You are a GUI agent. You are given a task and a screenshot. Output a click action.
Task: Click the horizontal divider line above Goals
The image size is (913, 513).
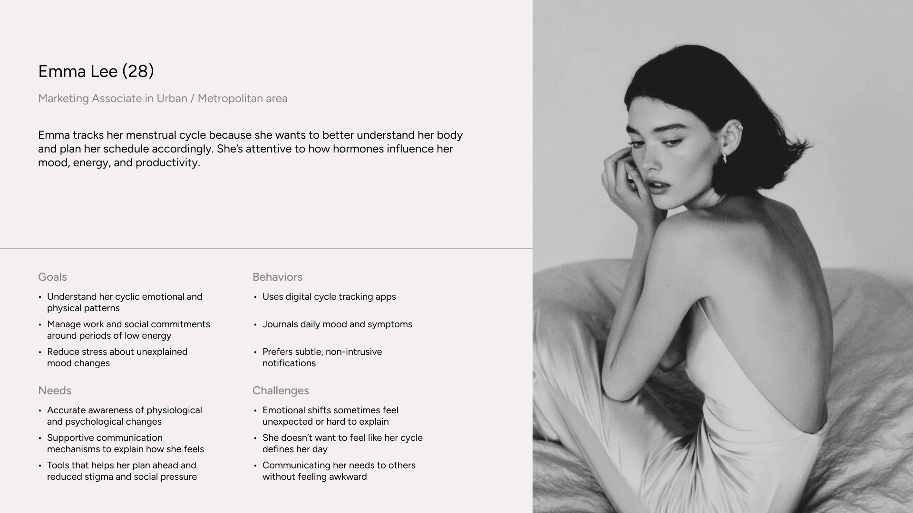(x=266, y=248)
